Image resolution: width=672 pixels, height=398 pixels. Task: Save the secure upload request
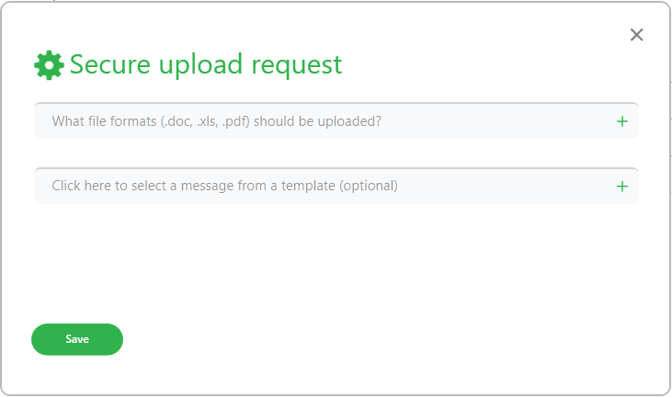(77, 339)
